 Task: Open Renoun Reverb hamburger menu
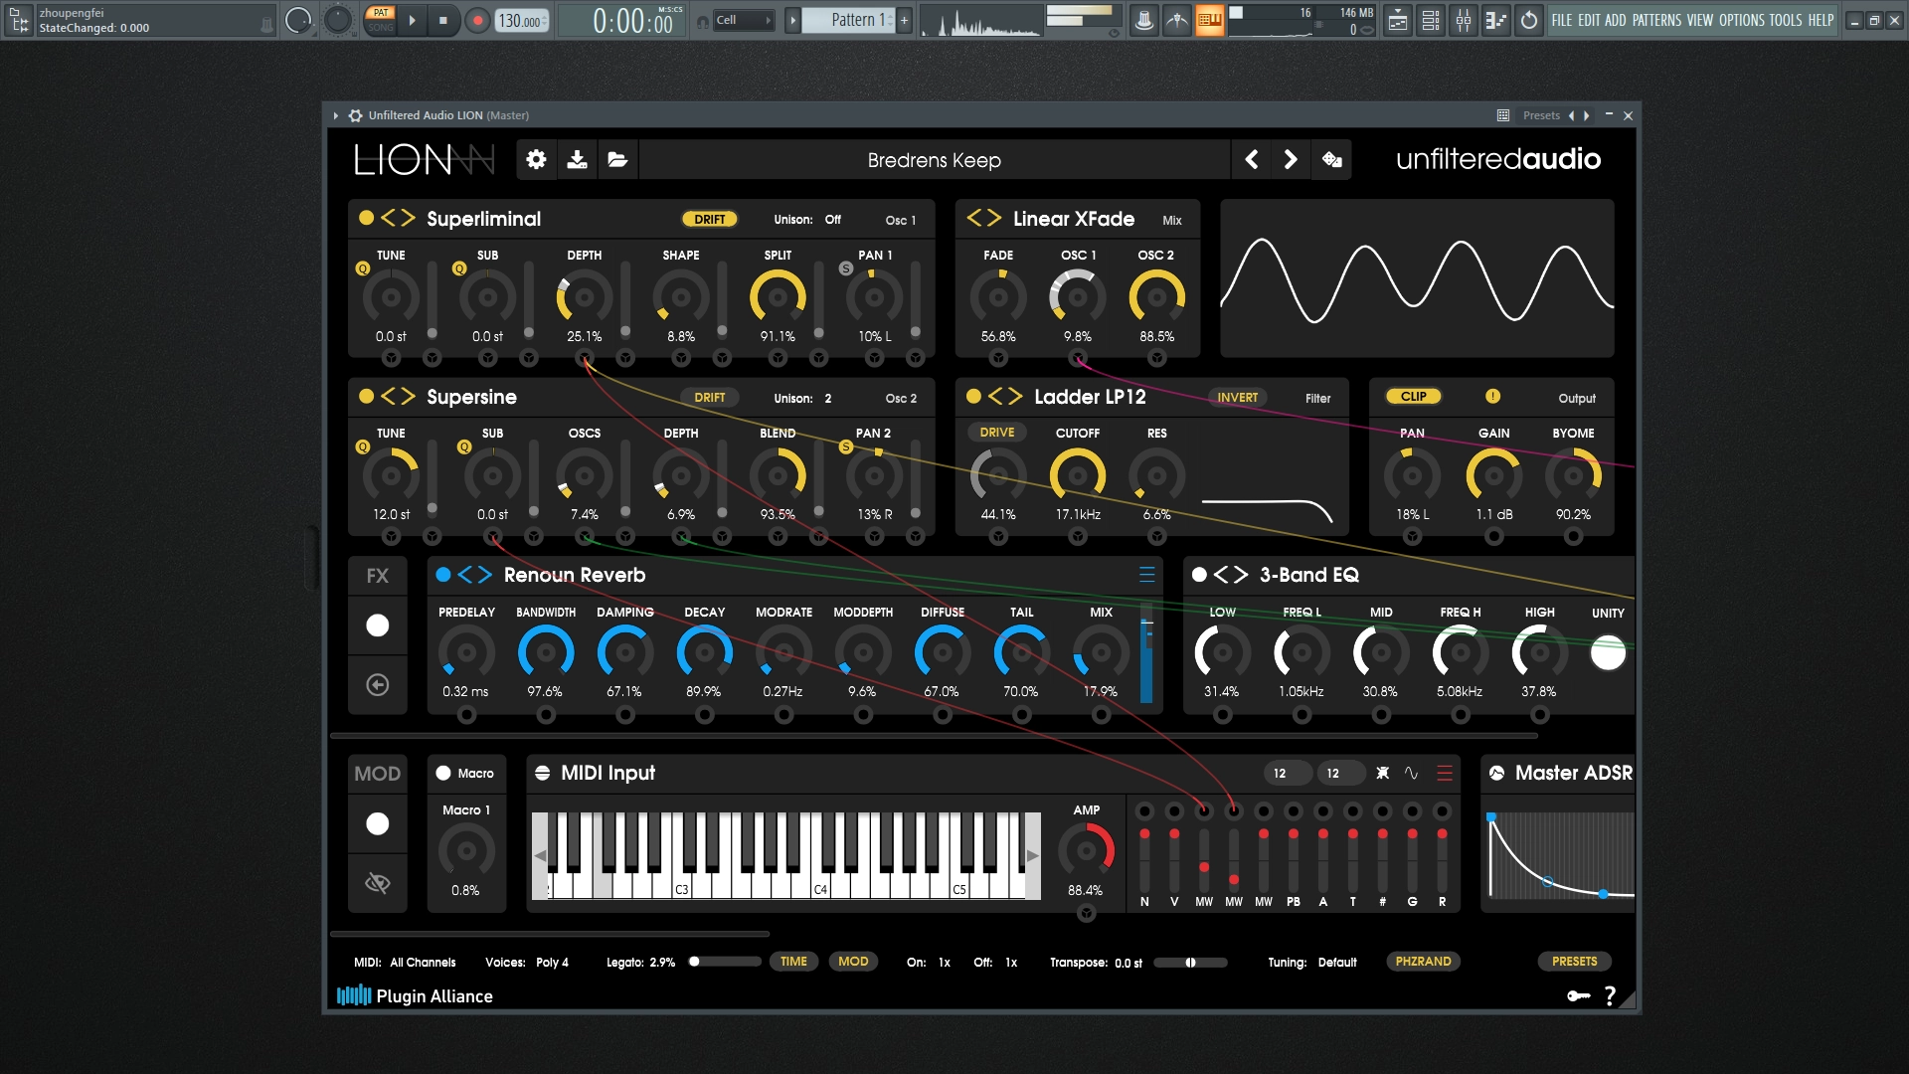click(1146, 575)
